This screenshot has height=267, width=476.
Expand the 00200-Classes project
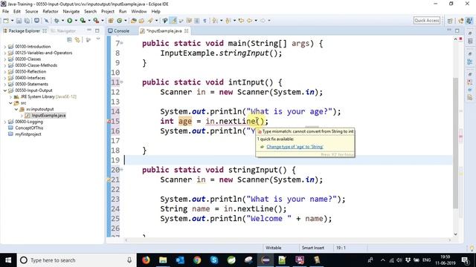click(x=5, y=59)
